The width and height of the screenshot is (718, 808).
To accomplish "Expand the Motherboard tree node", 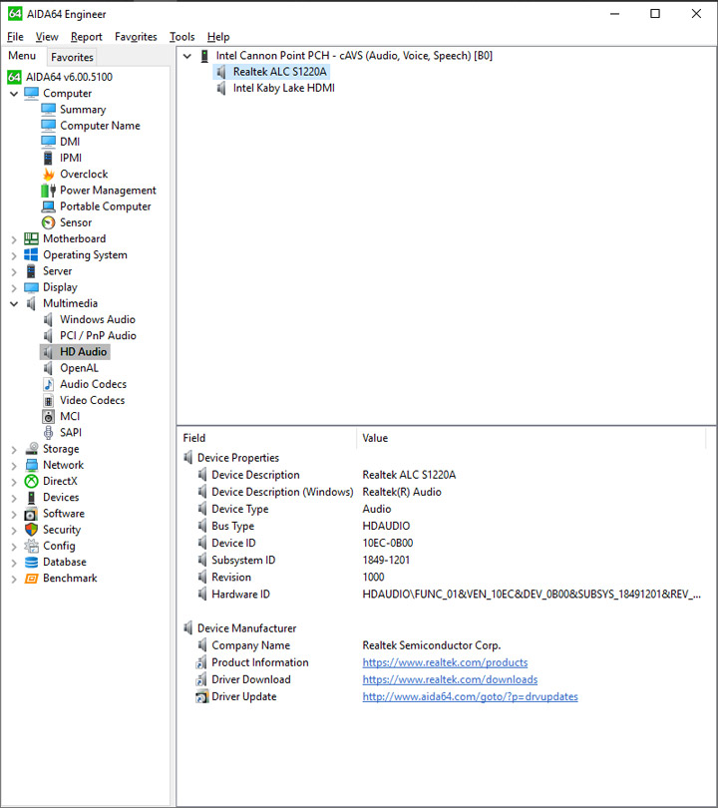I will coord(14,239).
